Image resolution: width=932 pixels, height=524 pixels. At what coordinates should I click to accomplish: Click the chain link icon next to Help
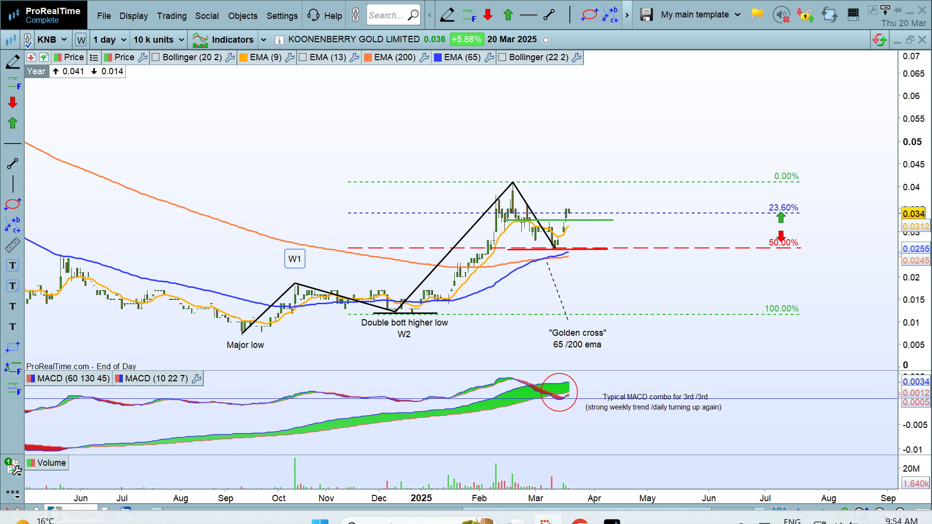(356, 15)
